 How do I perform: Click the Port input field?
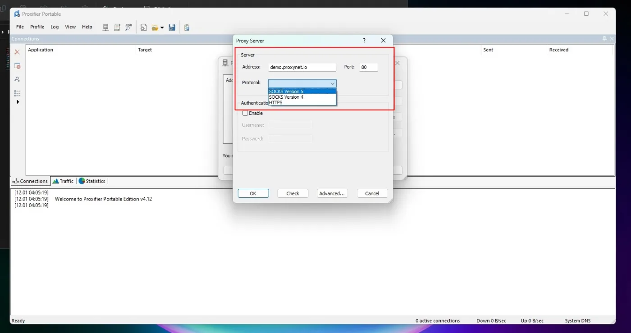(368, 67)
